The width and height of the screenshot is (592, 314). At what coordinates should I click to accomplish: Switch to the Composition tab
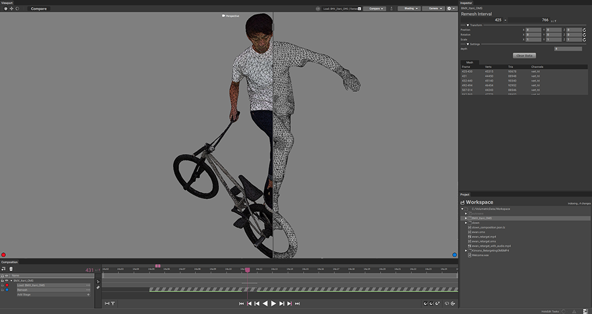coord(9,262)
